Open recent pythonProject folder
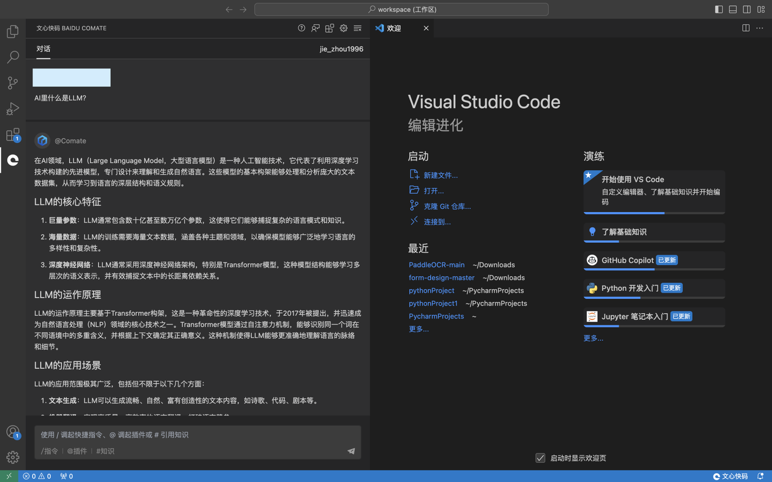Screen dimensions: 772x482 click(x=431, y=290)
